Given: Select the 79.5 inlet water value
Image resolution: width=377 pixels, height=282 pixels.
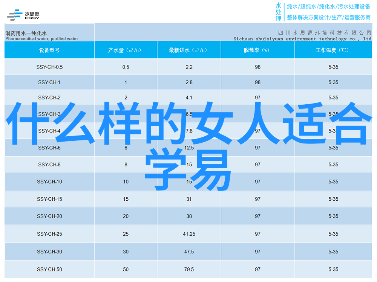Looking at the screenshot, I should (189, 269).
